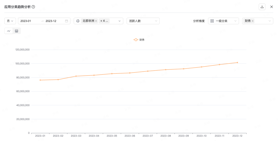Click the 2023-12 data point on chart
278x141 pixels.
coord(237,62)
